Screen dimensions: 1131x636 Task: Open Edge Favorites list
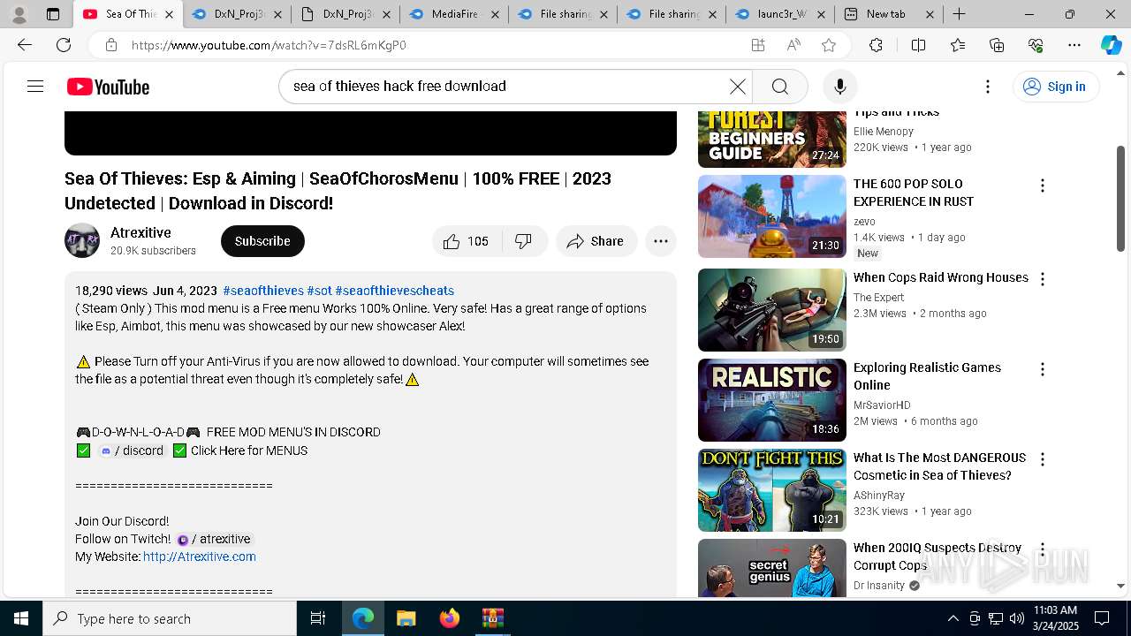[x=958, y=45]
